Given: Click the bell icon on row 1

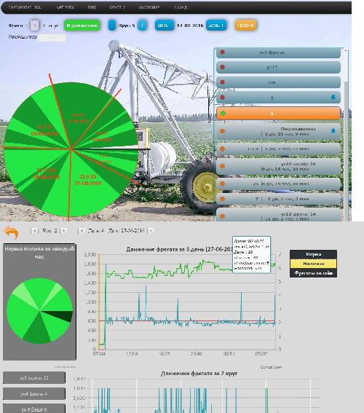Looking at the screenshot, I should (x=333, y=98).
